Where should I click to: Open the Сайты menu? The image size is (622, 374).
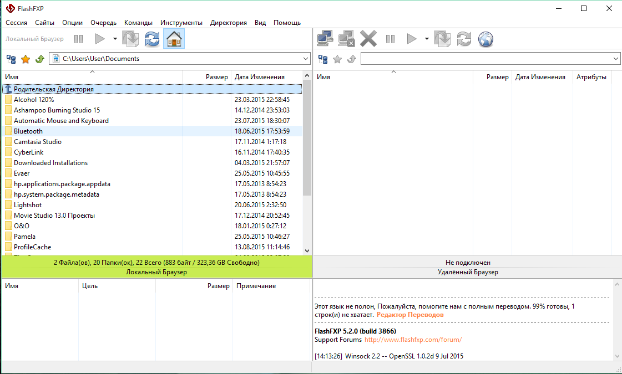(x=44, y=23)
